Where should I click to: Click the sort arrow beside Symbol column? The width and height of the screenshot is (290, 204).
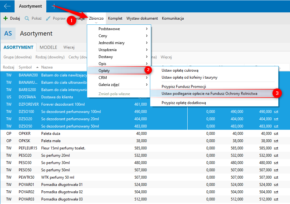point(38,67)
